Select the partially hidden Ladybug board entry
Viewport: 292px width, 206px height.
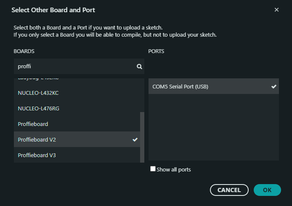point(38,80)
